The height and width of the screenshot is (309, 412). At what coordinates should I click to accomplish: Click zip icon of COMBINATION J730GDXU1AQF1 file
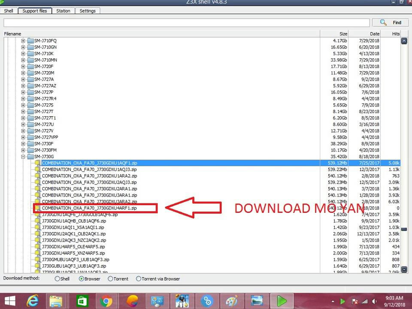(38, 163)
